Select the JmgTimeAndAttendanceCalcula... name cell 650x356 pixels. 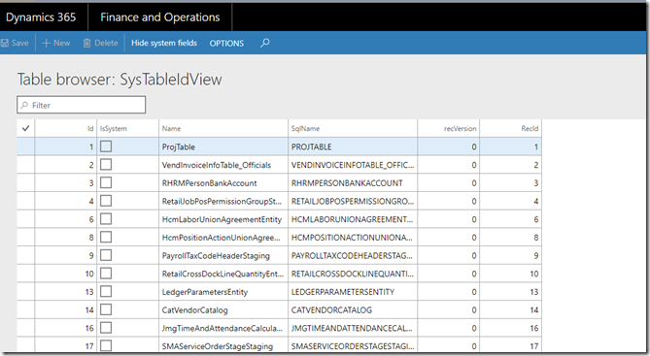(x=223, y=328)
